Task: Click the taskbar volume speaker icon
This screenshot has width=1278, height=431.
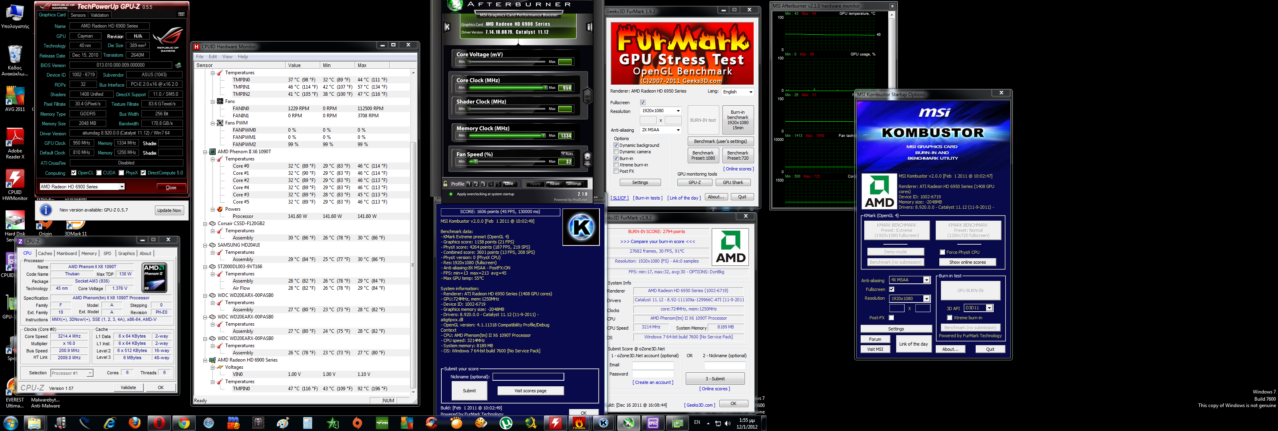Action: coord(727,423)
